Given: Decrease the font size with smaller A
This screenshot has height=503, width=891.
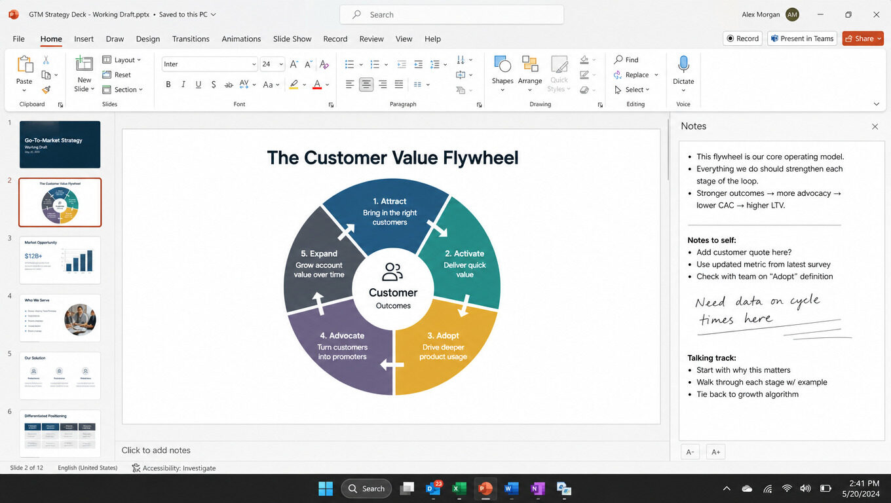Looking at the screenshot, I should 309,64.
